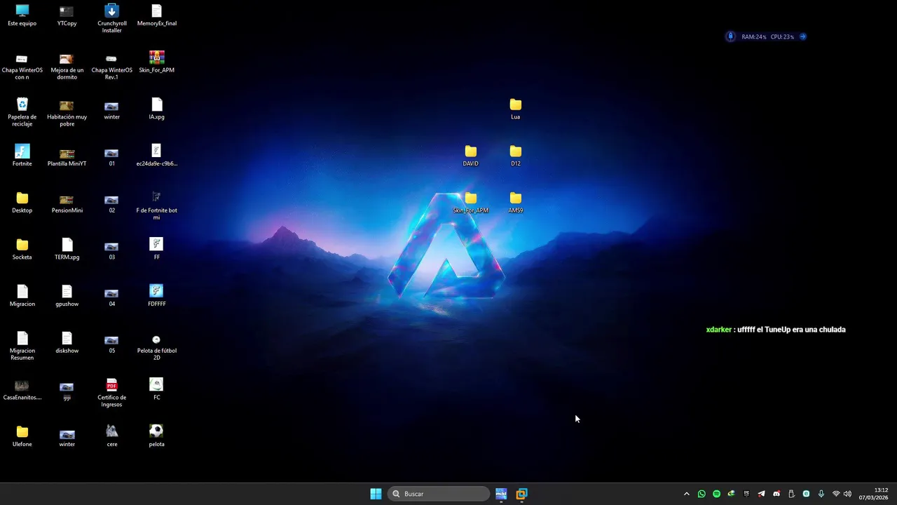
Task: Open the AMS9 folder
Action: 516,203
